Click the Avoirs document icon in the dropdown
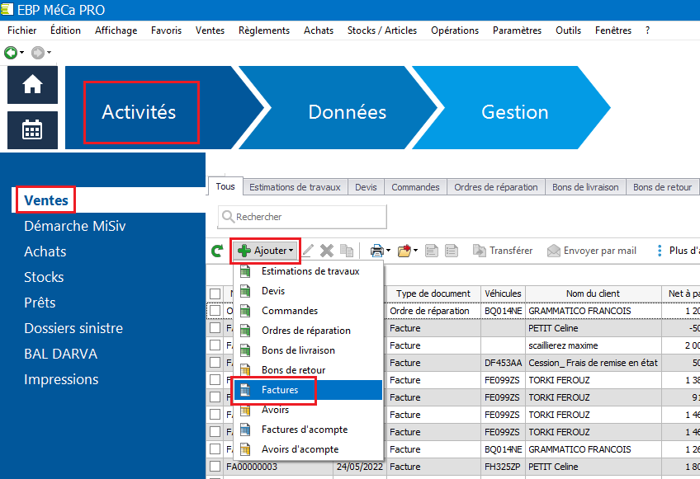Screen dimensions: 700x479 coord(245,410)
